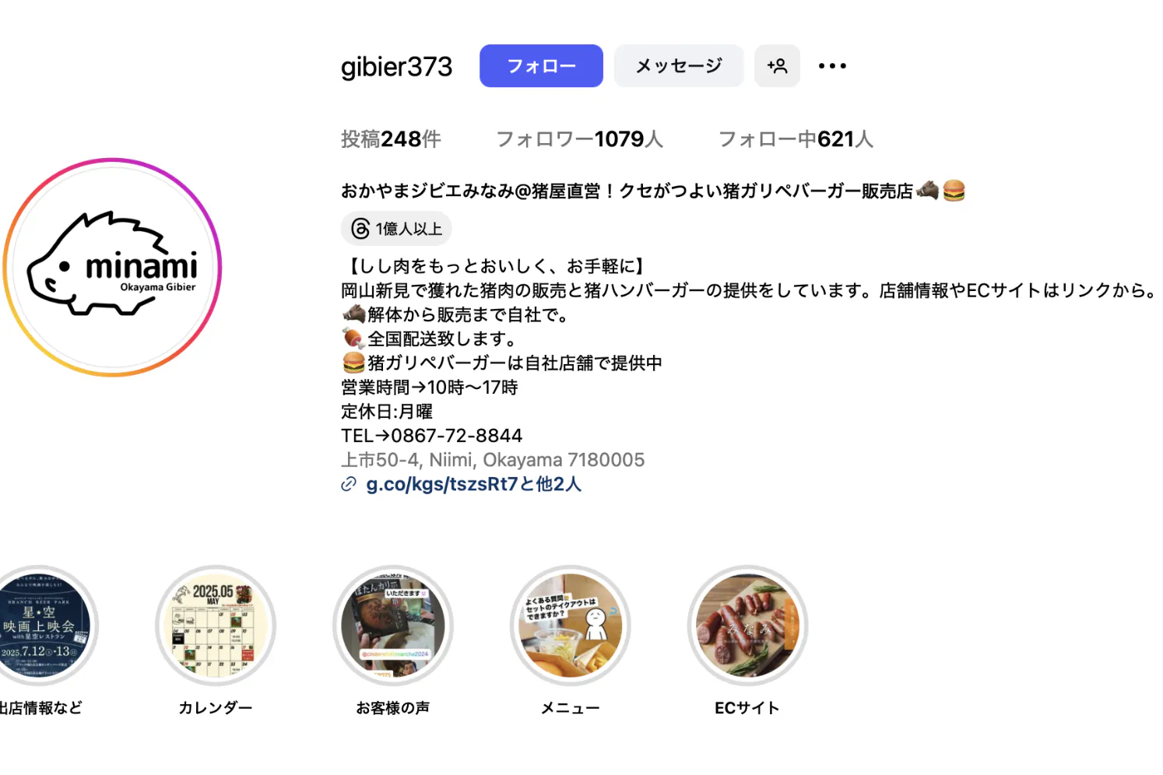View the フォロー中621人 following list
The width and height of the screenshot is (1163, 775).
coord(796,139)
